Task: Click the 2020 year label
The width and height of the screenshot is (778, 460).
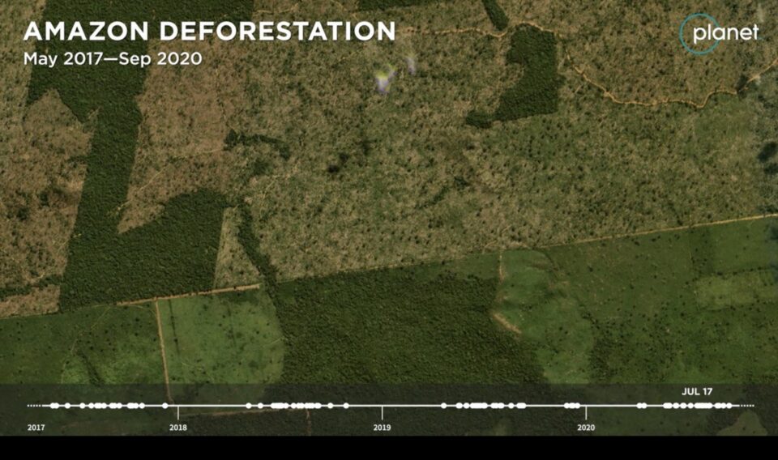Action: point(586,427)
